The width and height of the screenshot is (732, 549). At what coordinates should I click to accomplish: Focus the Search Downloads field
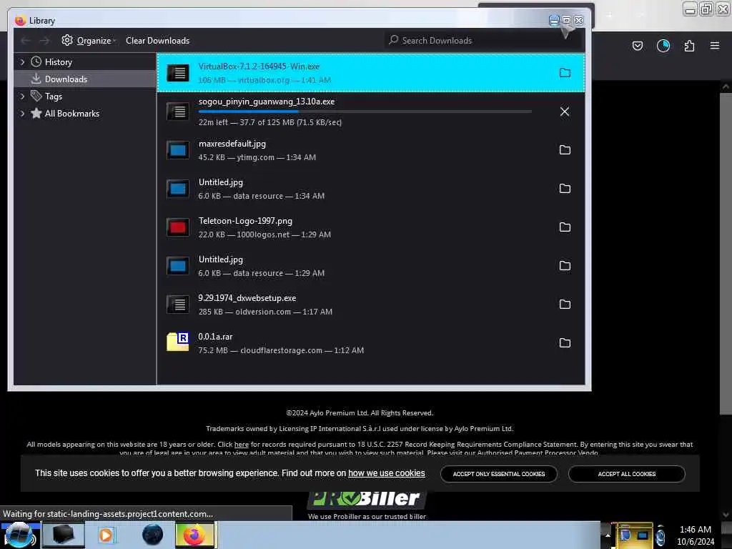(483, 41)
